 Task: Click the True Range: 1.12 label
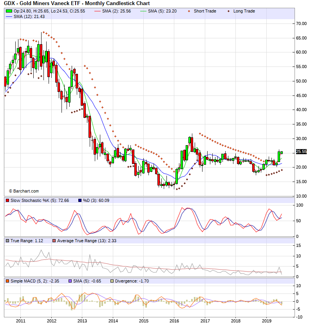pyautogui.click(x=27, y=241)
